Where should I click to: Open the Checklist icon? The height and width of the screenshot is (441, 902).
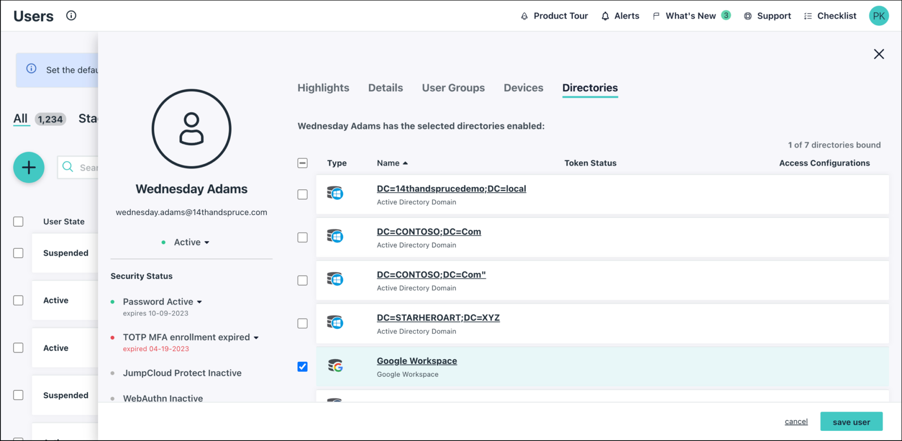(x=808, y=15)
